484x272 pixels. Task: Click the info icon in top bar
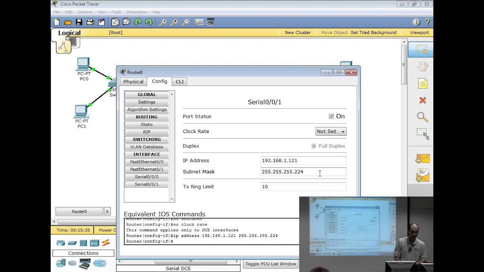[416, 22]
